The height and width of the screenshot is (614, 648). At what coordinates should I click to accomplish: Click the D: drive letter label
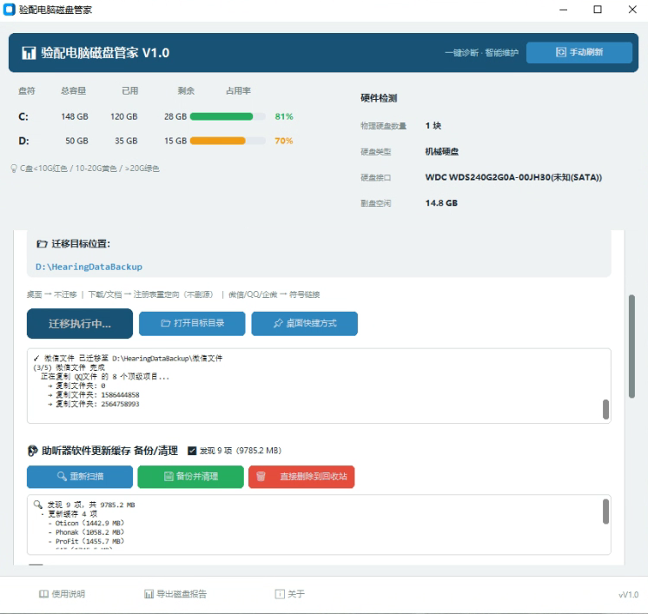tap(23, 141)
